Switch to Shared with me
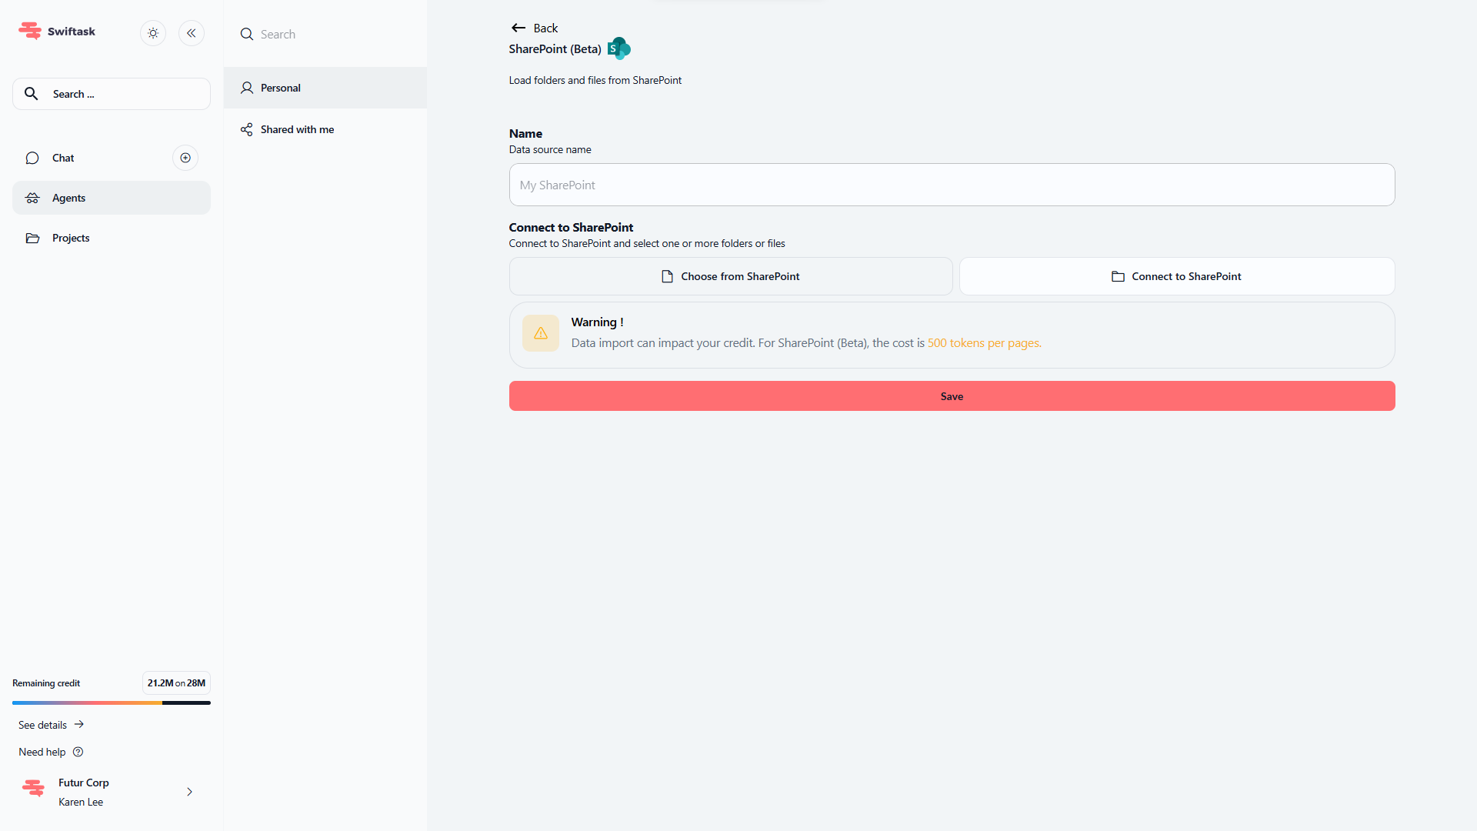The height and width of the screenshot is (831, 1477). click(297, 129)
